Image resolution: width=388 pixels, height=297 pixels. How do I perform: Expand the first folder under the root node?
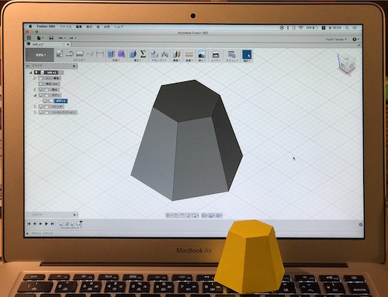coord(35,78)
